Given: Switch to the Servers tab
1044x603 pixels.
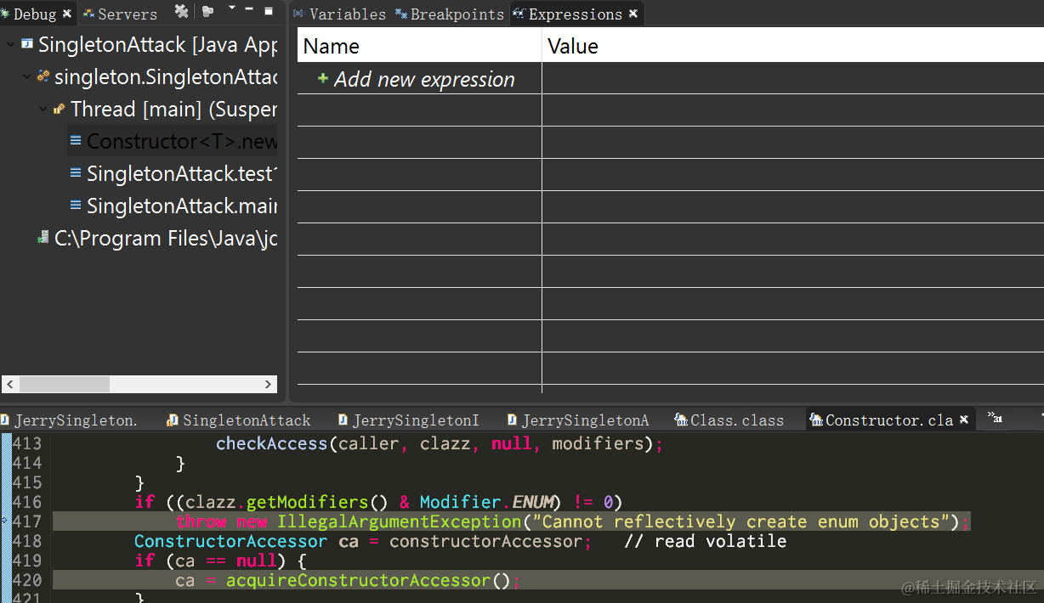Looking at the screenshot, I should click(x=124, y=14).
